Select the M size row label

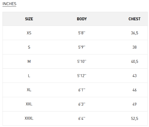(x=29, y=61)
